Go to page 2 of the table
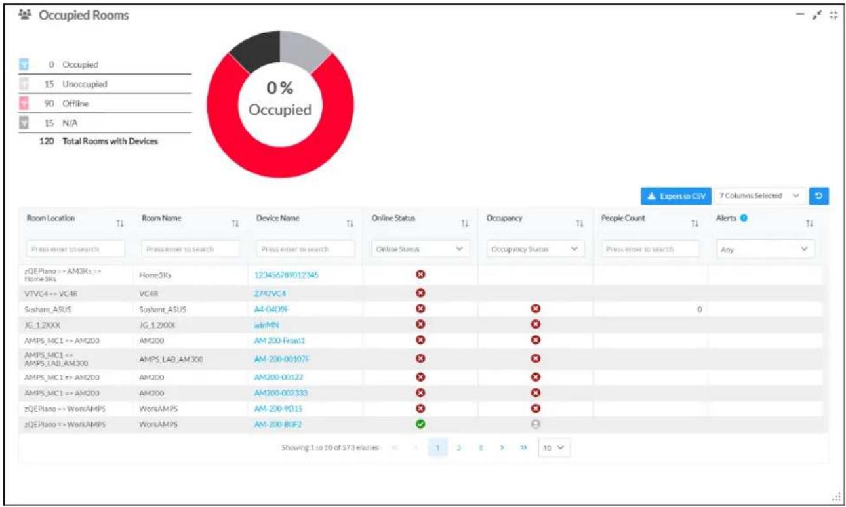Image resolution: width=846 pixels, height=507 pixels. coord(459,447)
